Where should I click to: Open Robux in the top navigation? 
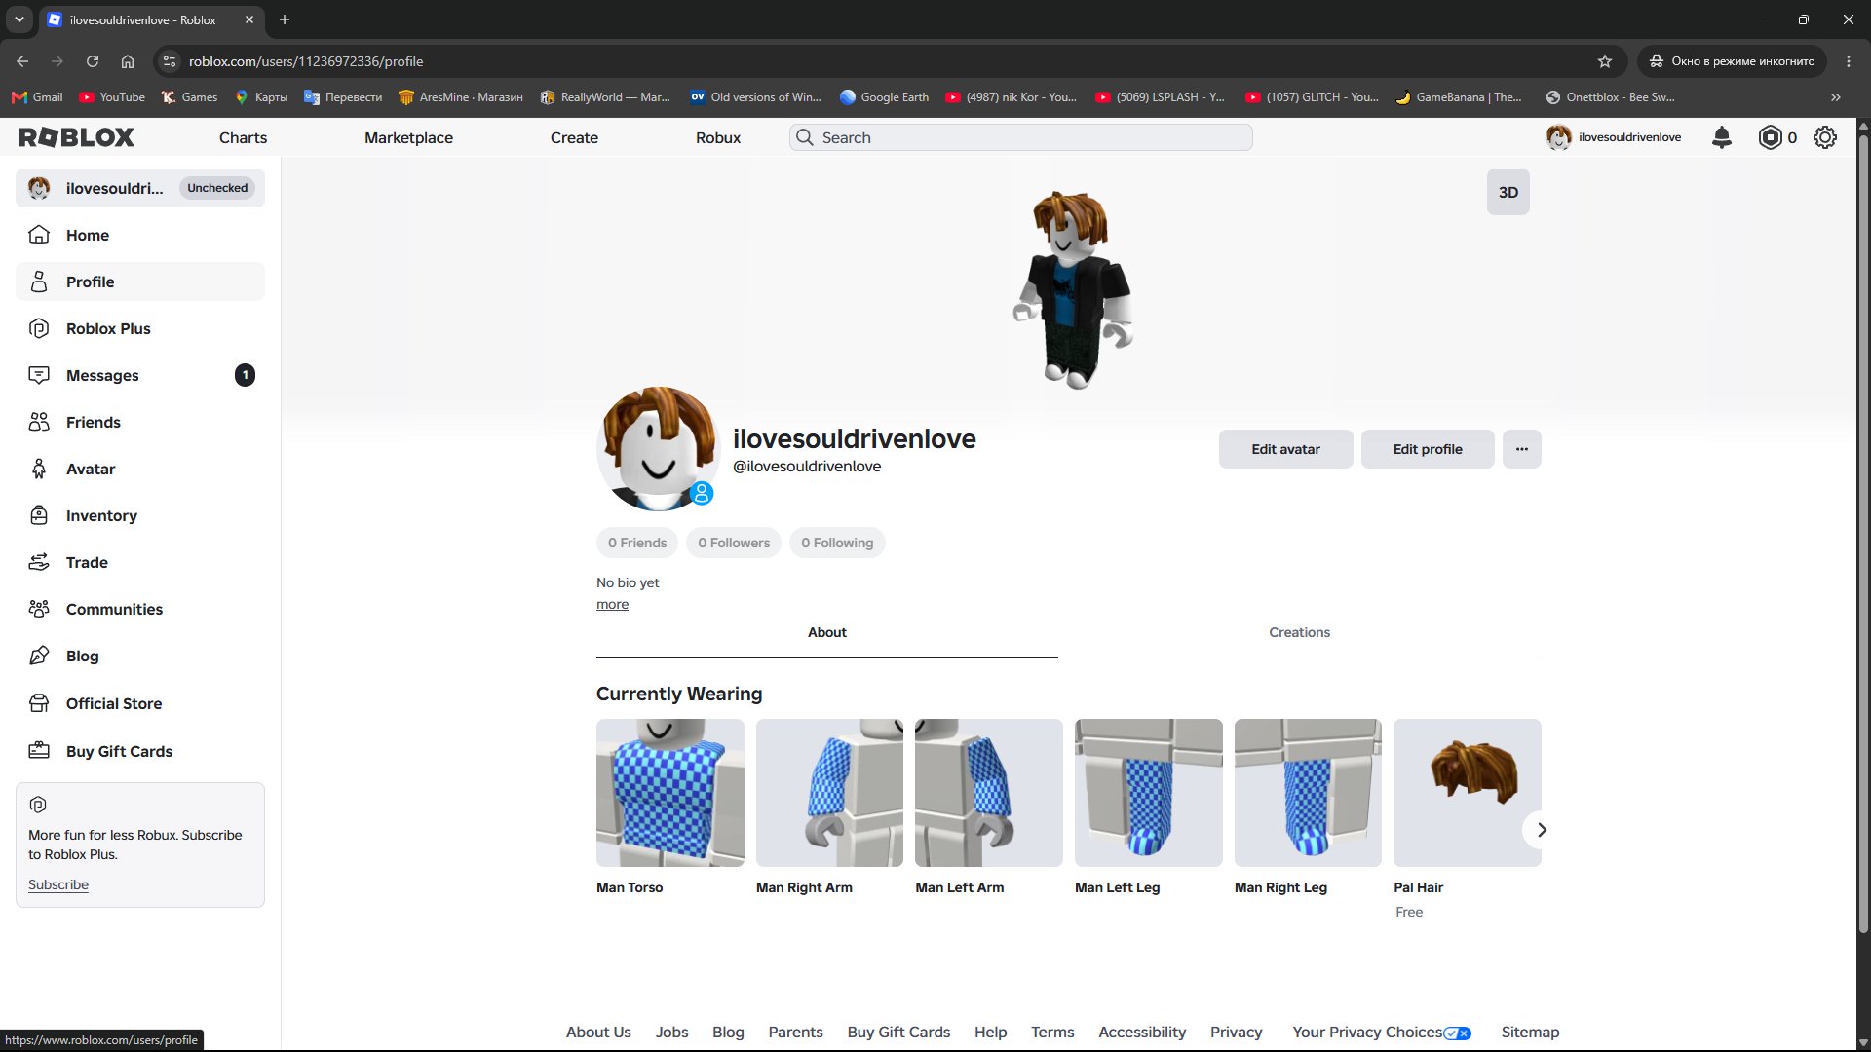[718, 137]
